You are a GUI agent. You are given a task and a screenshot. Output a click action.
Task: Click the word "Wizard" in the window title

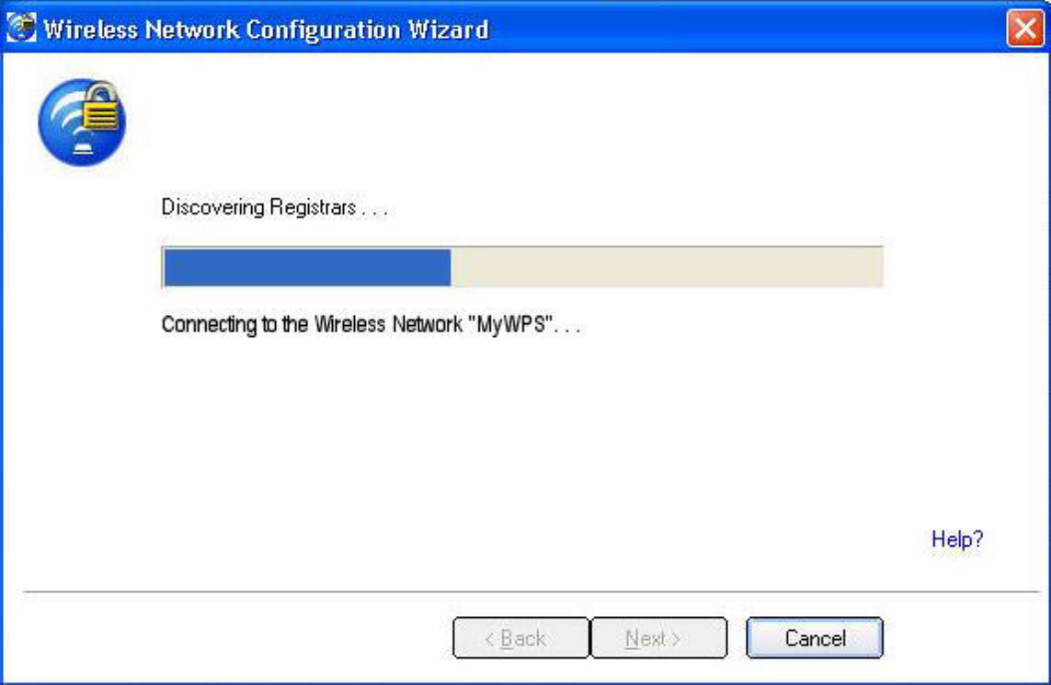pos(449,30)
